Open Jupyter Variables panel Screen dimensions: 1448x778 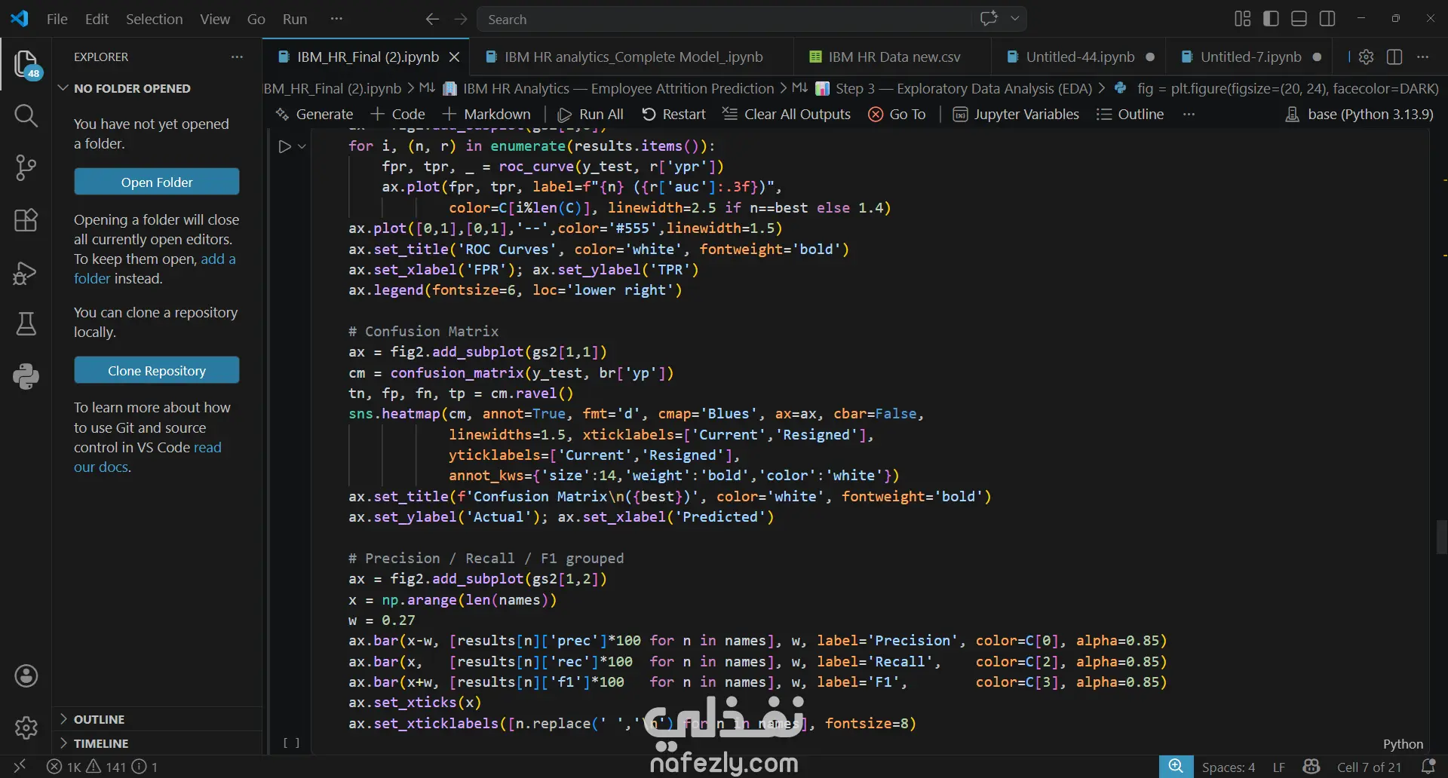click(x=1016, y=115)
